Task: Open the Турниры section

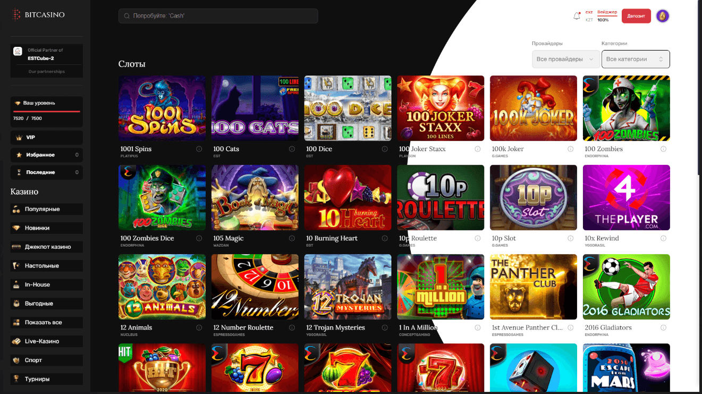Action: point(47,379)
